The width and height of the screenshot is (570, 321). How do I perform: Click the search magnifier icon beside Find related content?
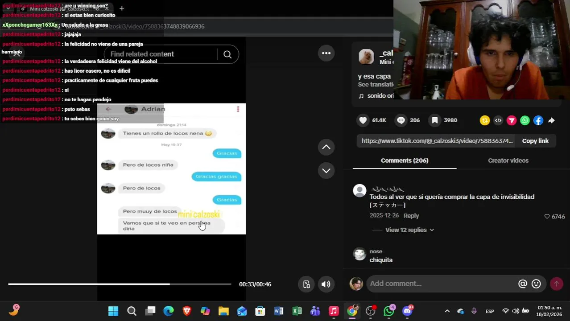[227, 54]
